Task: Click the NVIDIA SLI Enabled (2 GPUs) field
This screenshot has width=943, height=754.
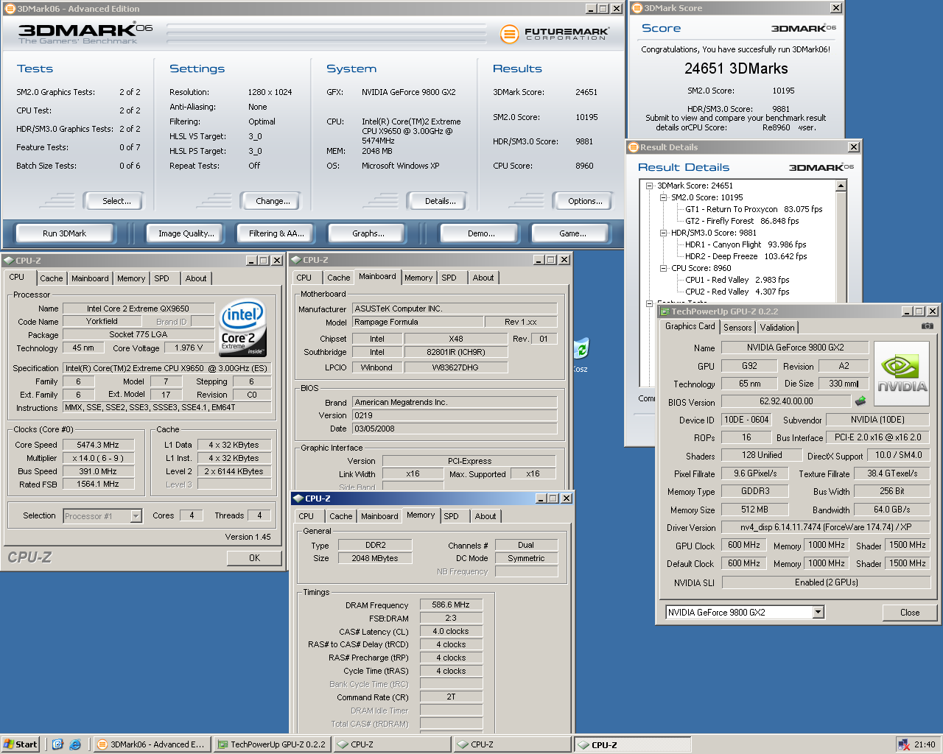Action: [x=826, y=582]
